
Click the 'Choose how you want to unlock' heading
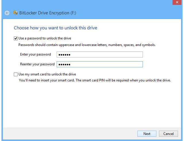55,28
